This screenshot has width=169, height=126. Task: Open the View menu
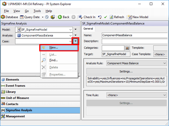tap(17, 11)
